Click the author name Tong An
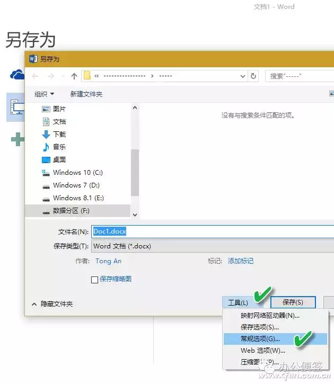This screenshot has height=384, width=334. (x=108, y=261)
